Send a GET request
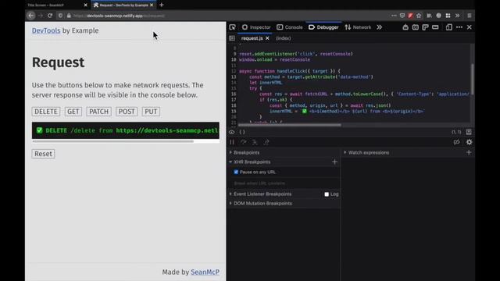 73,112
